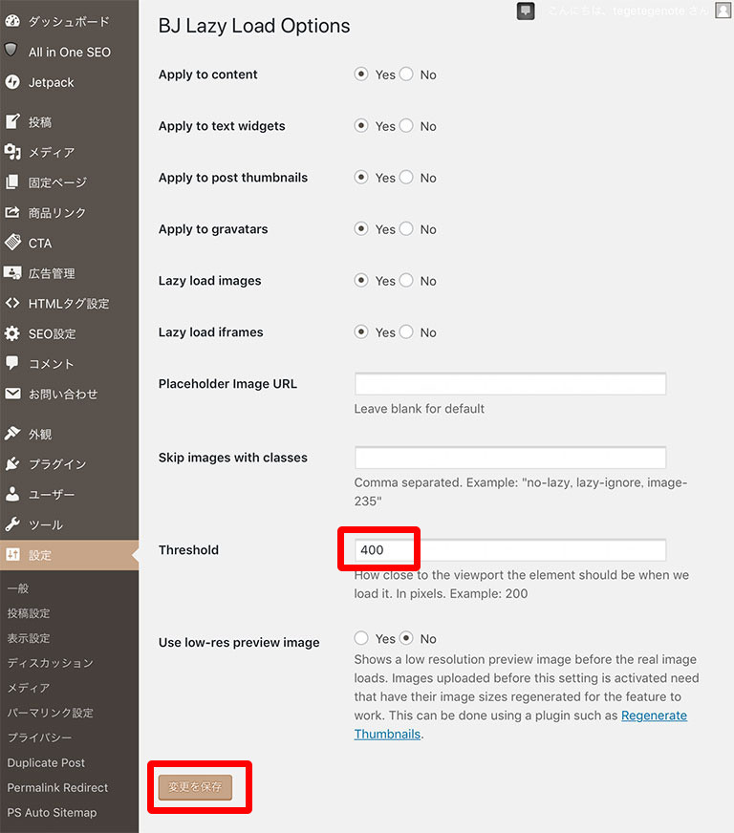Viewport: 734px width, 833px height.
Task: Click the お問い合わせ envelope icon
Action: click(12, 394)
